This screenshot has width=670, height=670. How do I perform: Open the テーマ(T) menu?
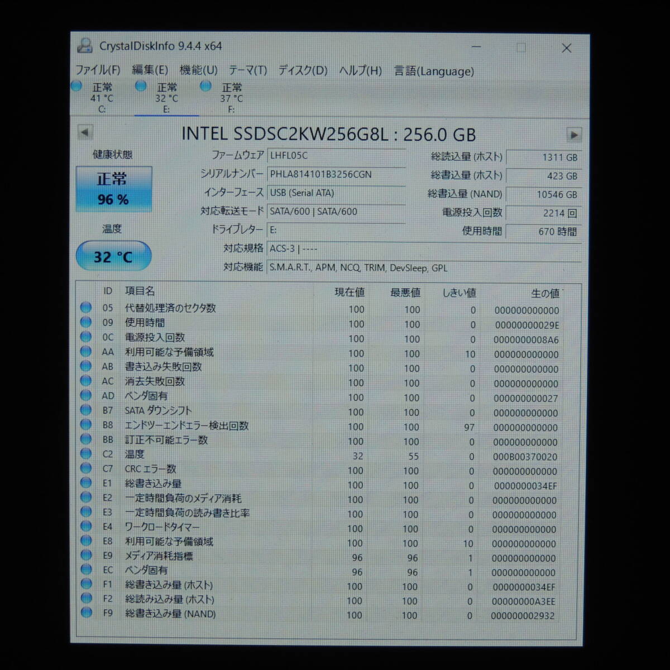[248, 70]
